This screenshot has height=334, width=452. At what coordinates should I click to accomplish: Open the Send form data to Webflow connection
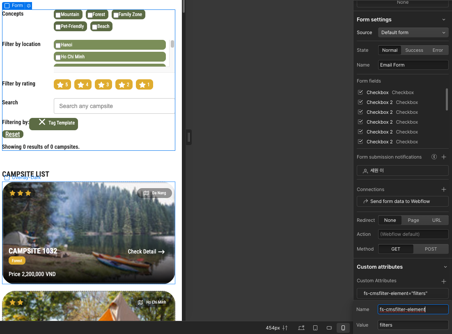402,201
